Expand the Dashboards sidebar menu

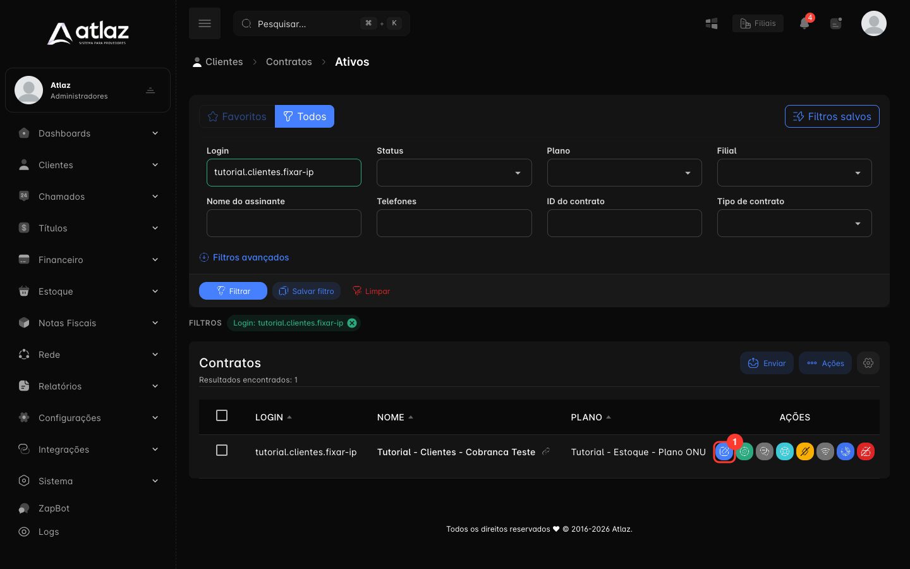[88, 133]
